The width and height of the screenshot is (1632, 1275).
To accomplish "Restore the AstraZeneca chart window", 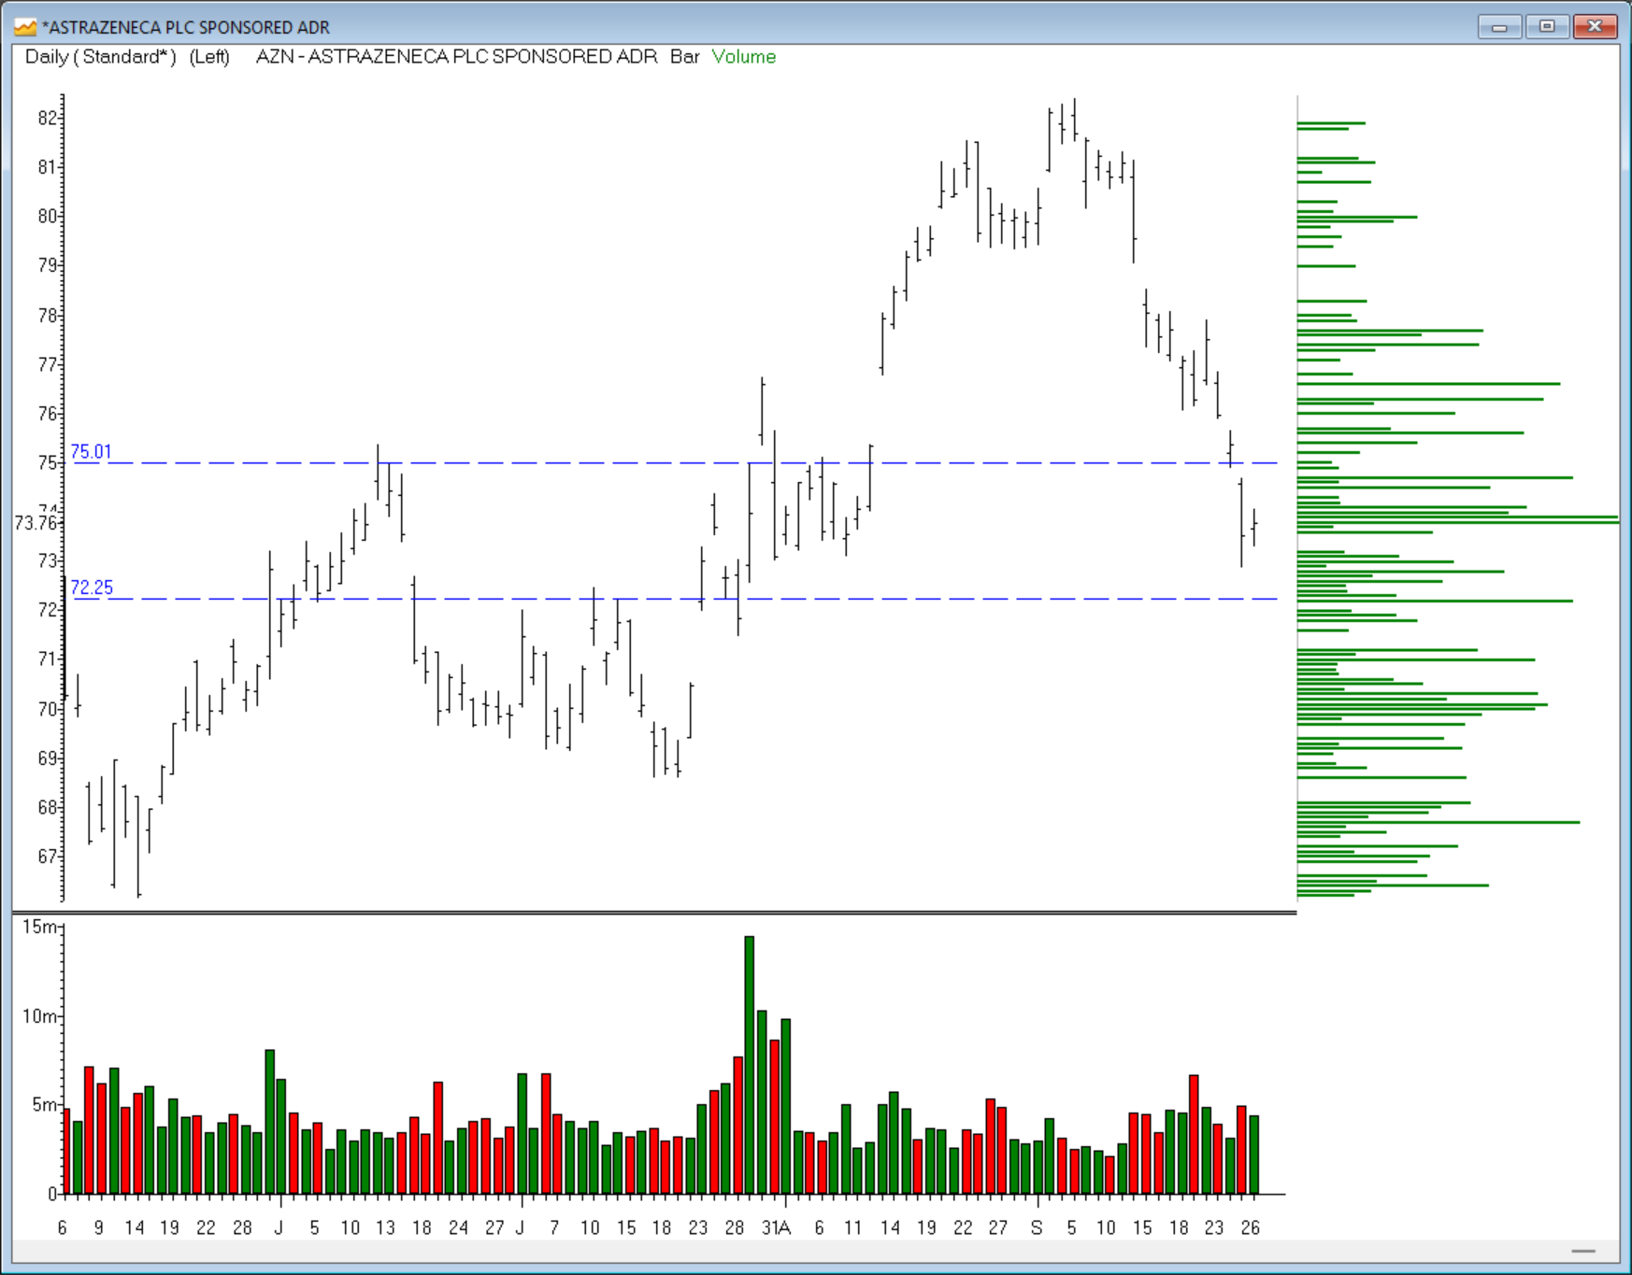I will point(1547,26).
